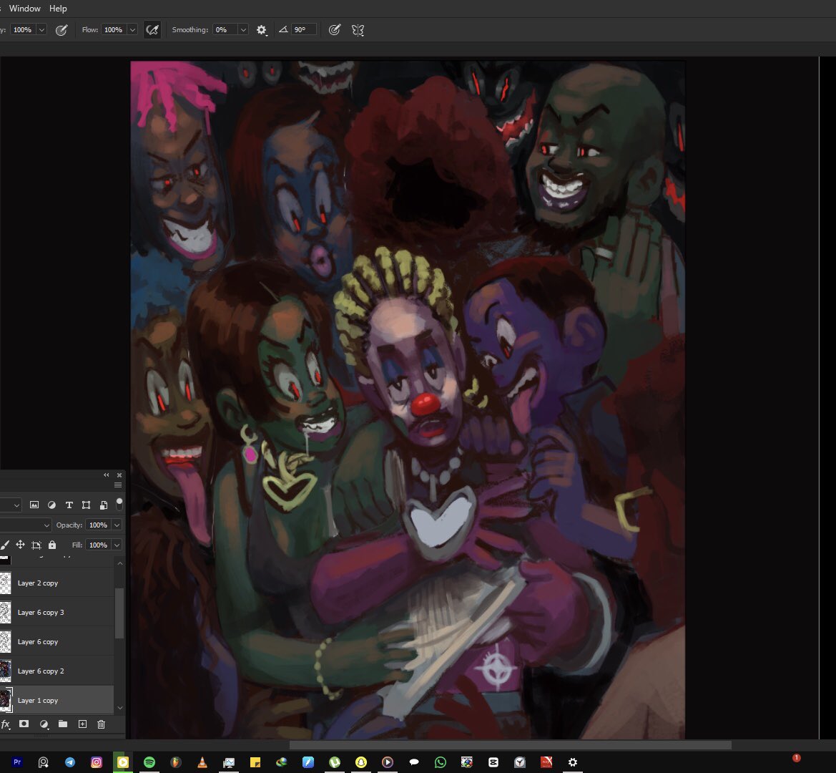Create a new layer group folder
The width and height of the screenshot is (836, 773).
pyautogui.click(x=63, y=724)
